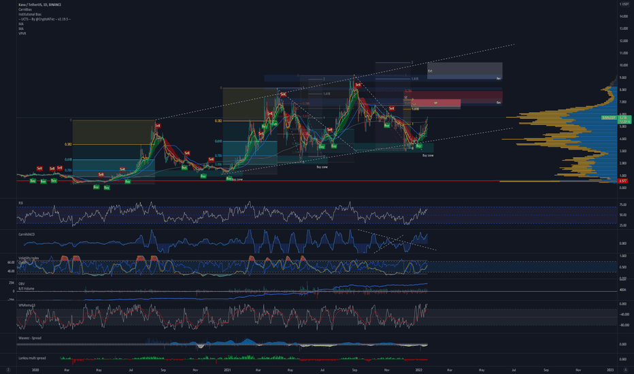
Task: Click the B/S Volume indicator label
Action: (27, 289)
